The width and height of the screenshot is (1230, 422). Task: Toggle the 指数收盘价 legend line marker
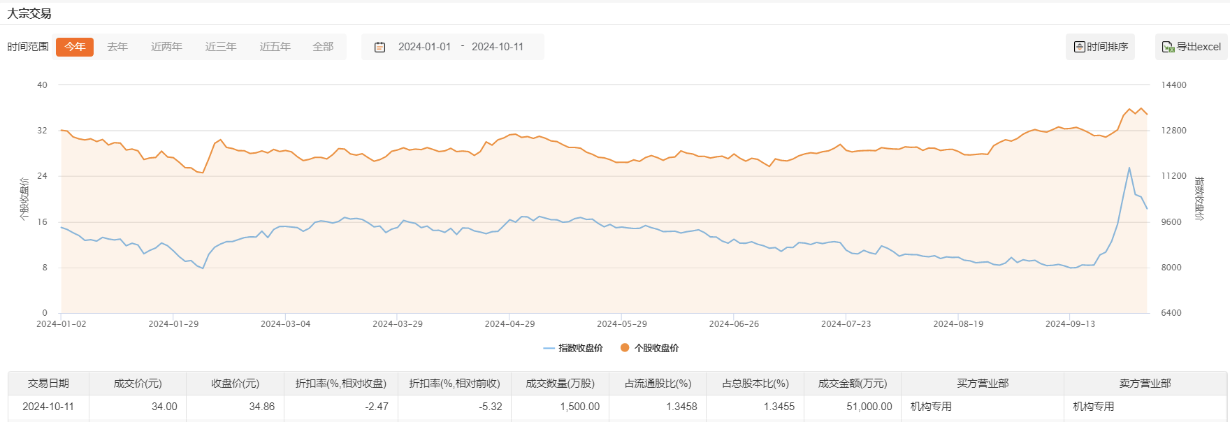tap(549, 348)
